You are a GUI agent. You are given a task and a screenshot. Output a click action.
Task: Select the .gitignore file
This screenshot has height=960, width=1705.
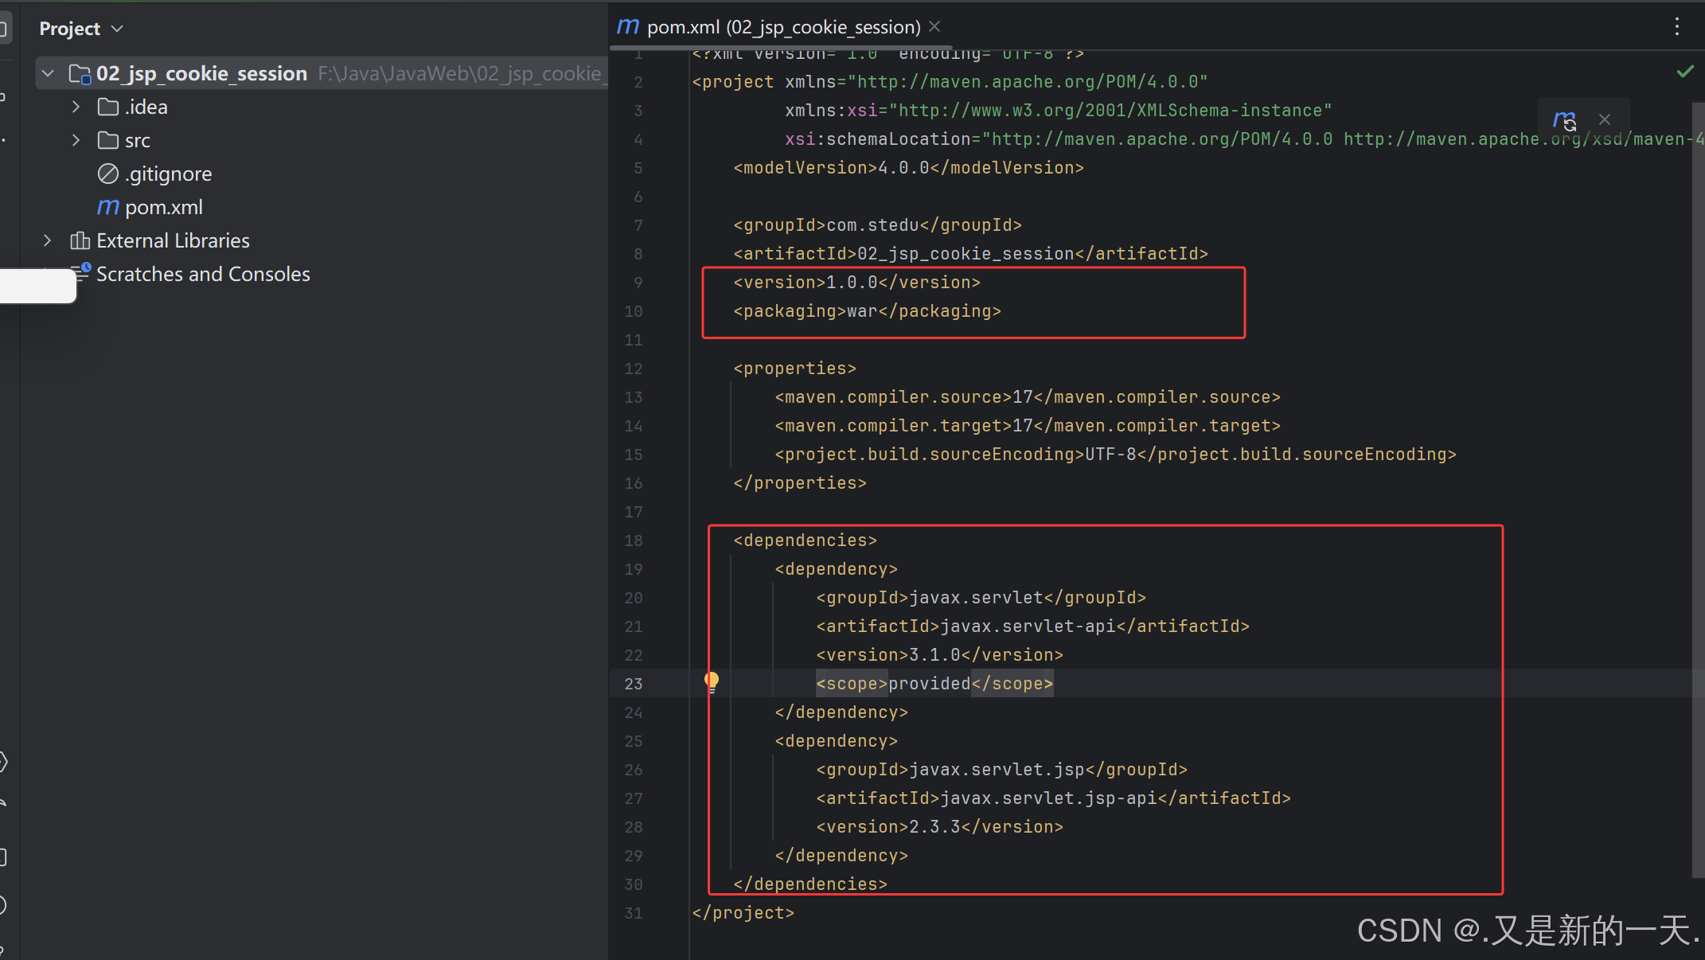point(168,174)
